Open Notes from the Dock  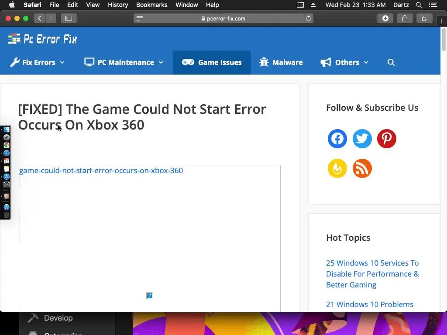point(7,169)
